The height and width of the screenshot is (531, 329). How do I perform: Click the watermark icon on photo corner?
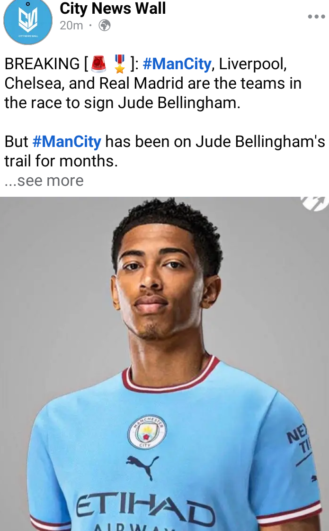tap(314, 203)
